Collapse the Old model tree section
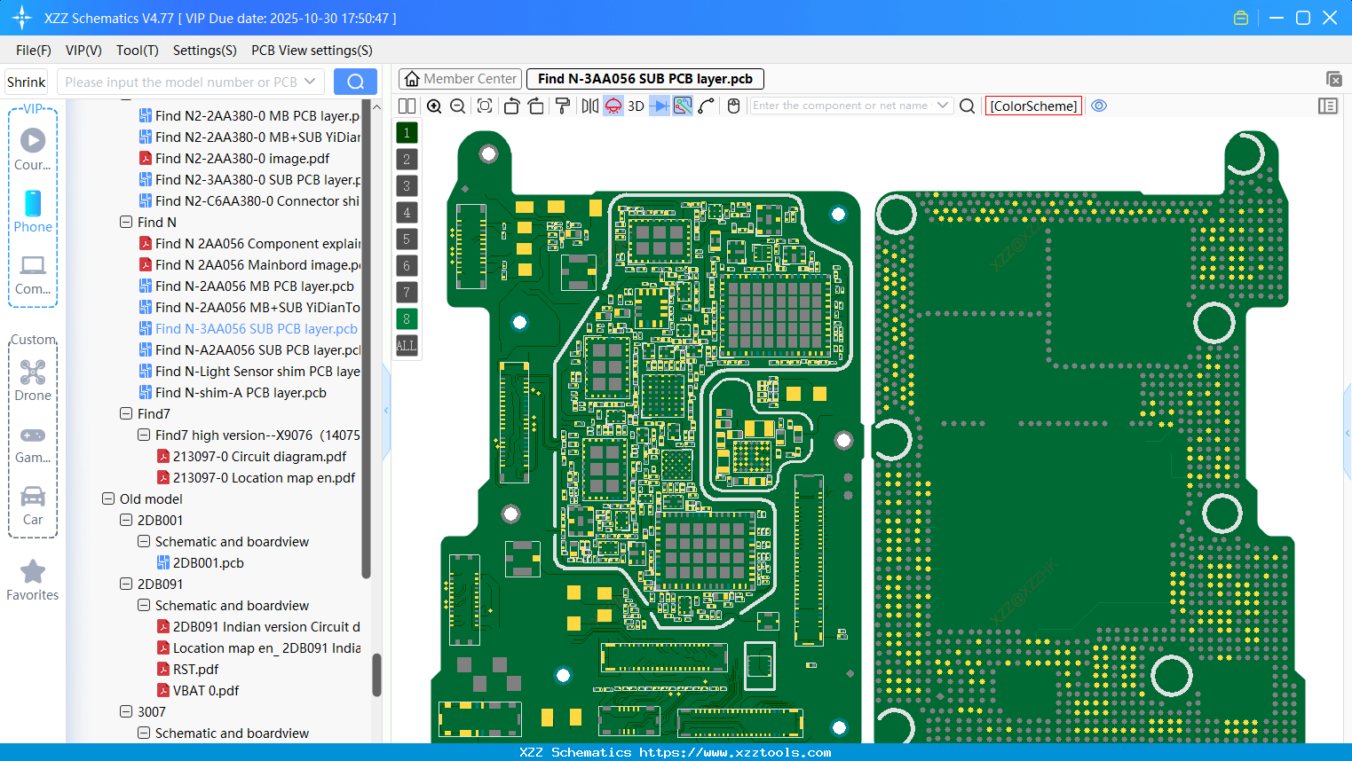Screen dimensions: 1352x761 tap(107, 498)
